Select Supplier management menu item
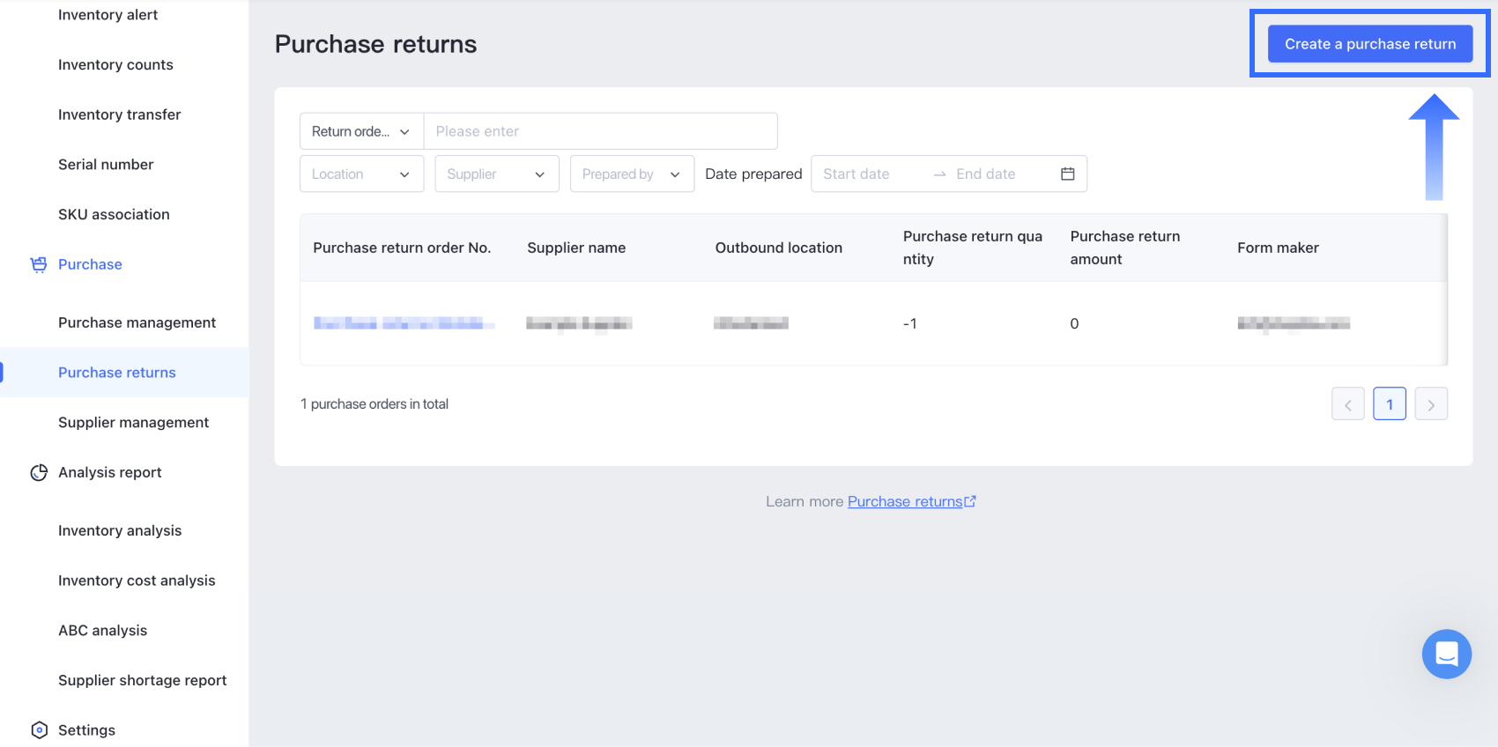 coord(133,423)
